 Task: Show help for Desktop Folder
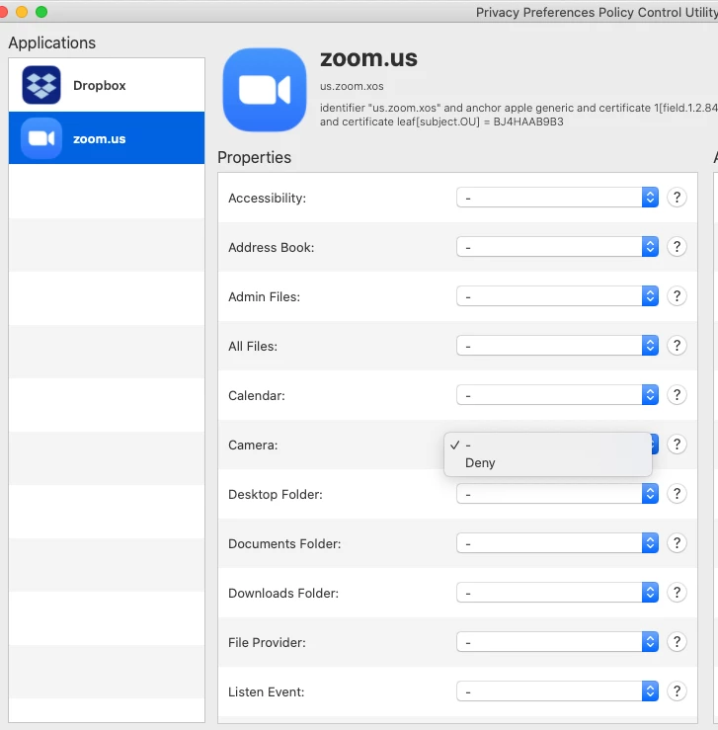677,494
